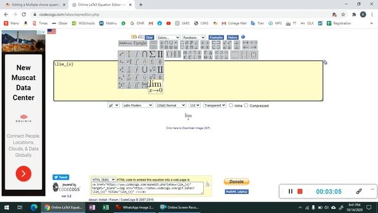Image resolution: width=378 pixels, height=213 pixels.
Task: Open the 110 resolution dropdown
Action: (194, 105)
